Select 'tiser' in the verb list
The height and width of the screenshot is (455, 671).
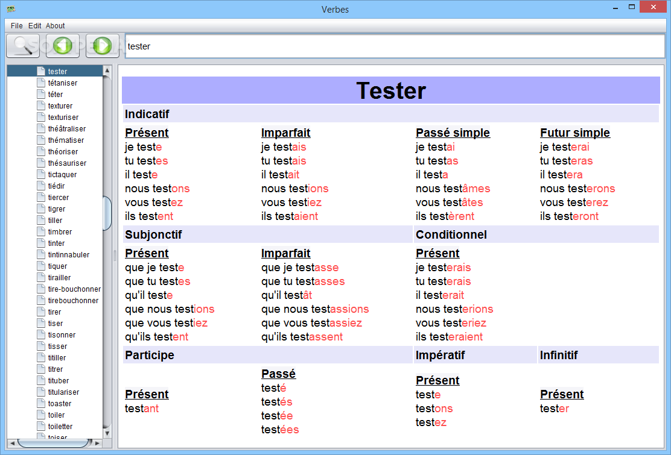55,324
